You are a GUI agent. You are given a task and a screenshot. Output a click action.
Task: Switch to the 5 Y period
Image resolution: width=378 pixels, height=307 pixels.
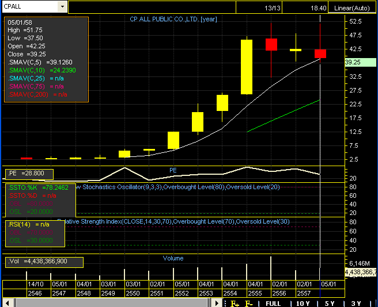click(330, 304)
